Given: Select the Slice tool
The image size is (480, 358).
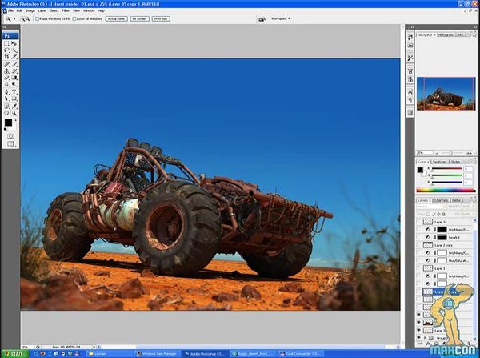Looking at the screenshot, I should (14, 57).
